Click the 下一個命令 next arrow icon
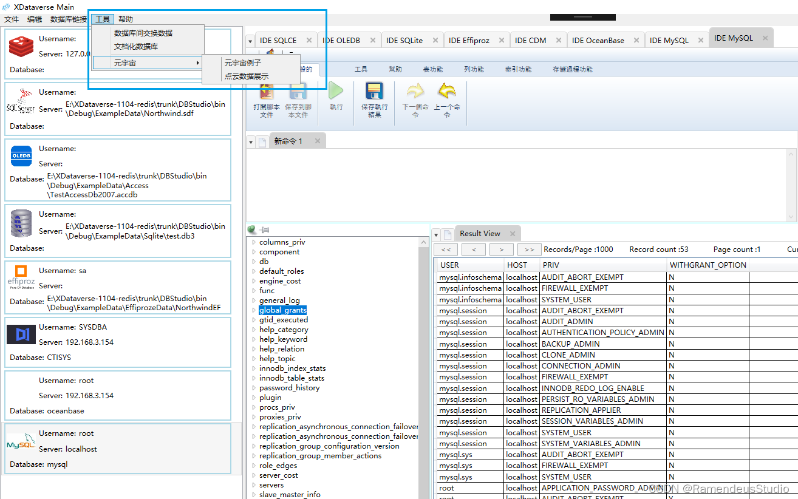Screen dimensions: 798x499 [x=415, y=91]
